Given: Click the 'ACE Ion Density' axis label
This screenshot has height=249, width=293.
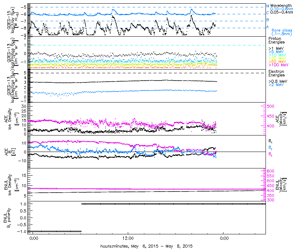Looking at the screenshot, I should tap(12, 119).
